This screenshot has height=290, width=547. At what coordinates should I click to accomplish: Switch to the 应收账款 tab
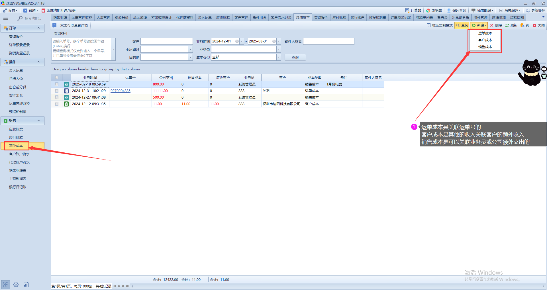223,18
